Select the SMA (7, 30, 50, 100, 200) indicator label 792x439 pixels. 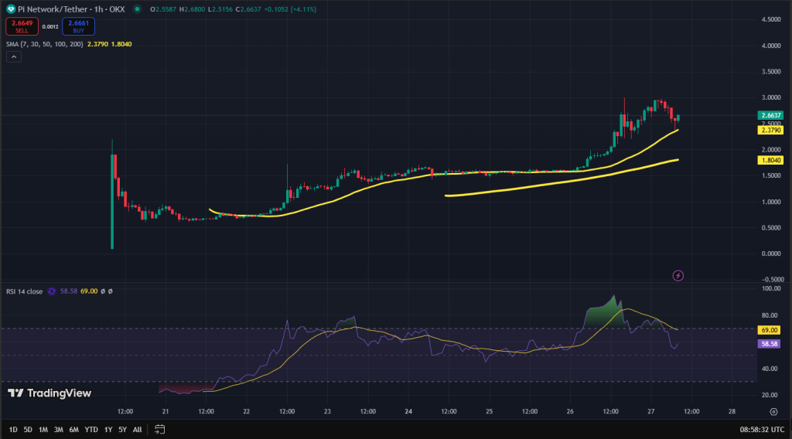pos(44,44)
